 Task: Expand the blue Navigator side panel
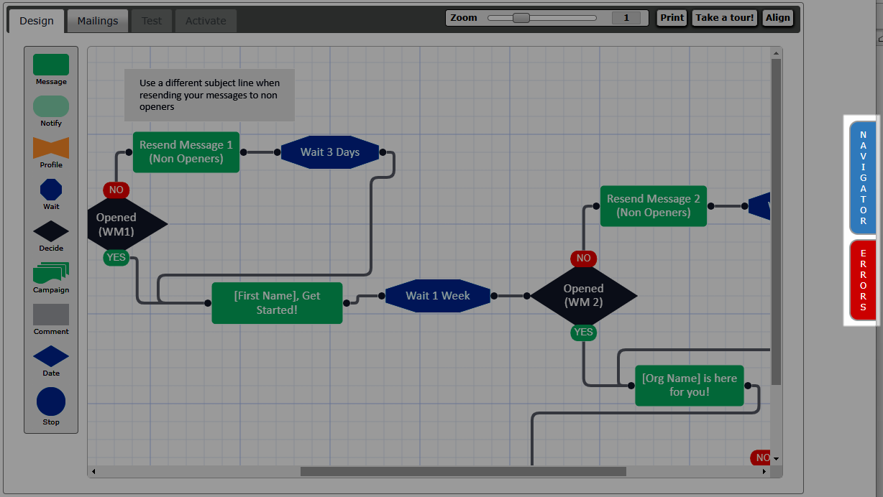click(863, 177)
